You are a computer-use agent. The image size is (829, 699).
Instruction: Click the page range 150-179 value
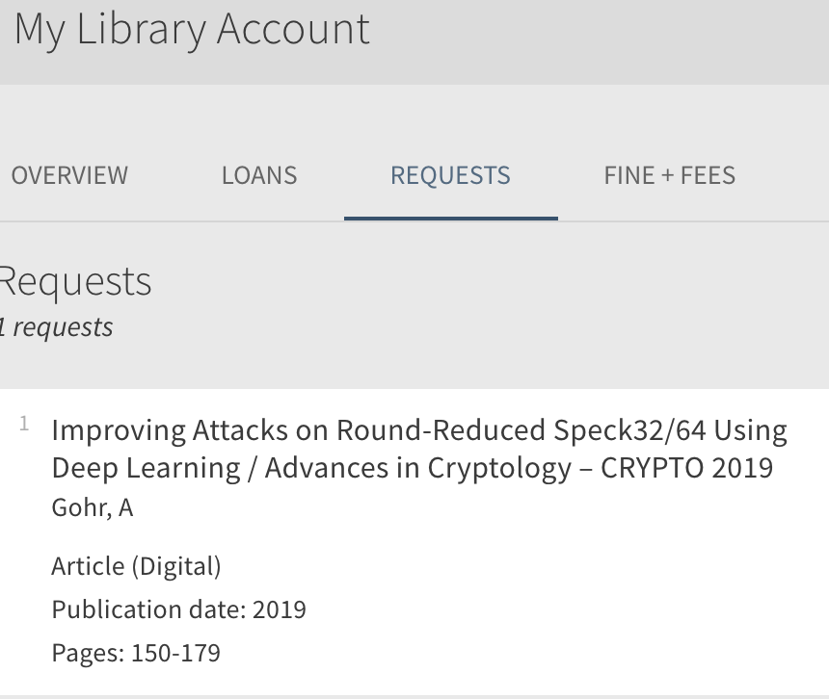(175, 653)
